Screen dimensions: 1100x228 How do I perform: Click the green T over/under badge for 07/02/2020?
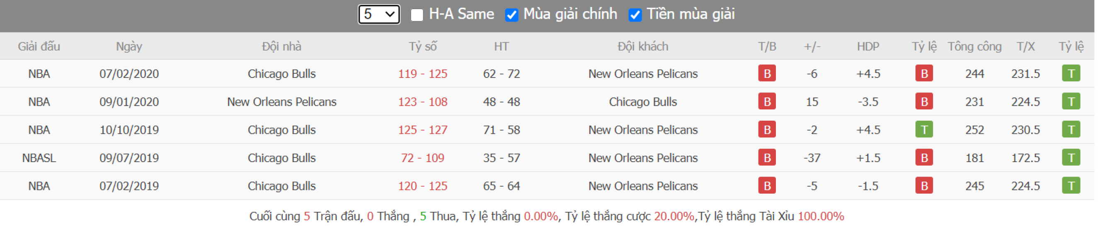[1071, 73]
